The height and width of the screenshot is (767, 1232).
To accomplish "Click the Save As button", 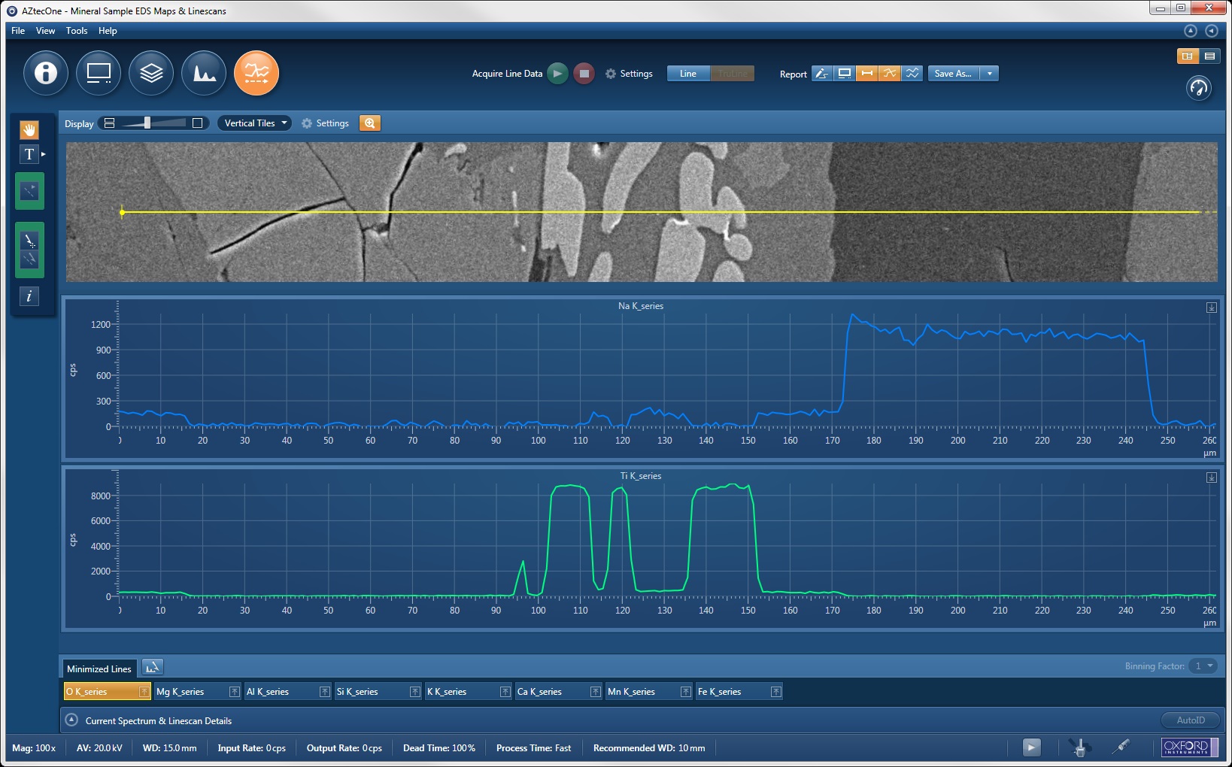I will pyautogui.click(x=953, y=74).
